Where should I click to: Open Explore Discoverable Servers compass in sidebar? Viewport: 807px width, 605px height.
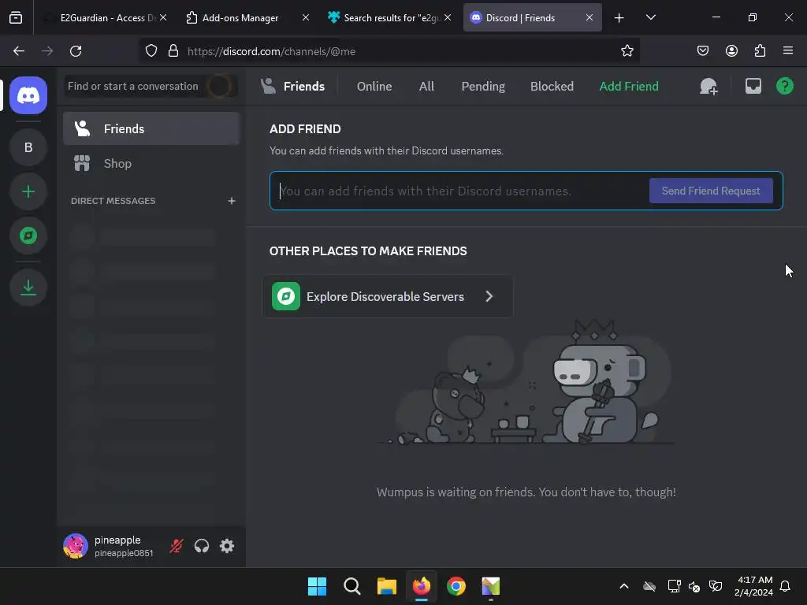pyautogui.click(x=28, y=236)
